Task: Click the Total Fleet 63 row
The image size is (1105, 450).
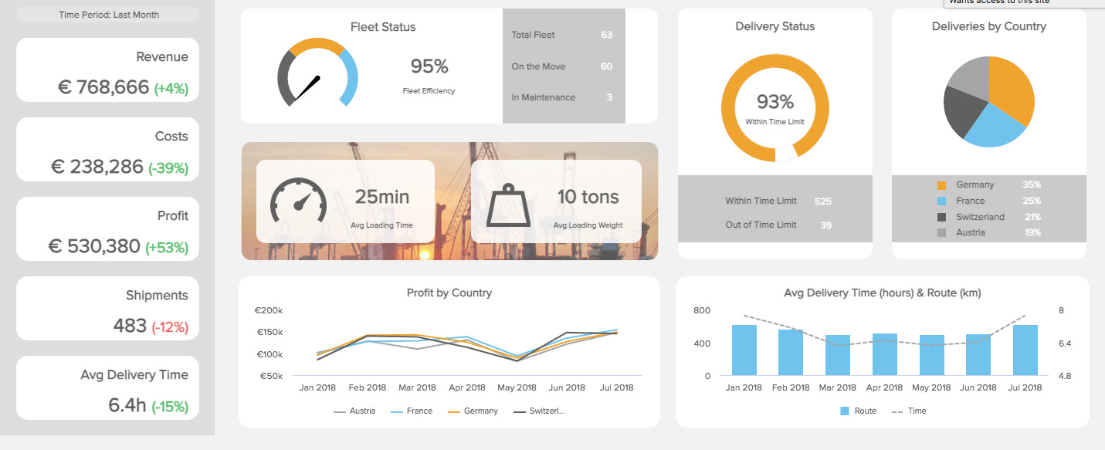Action: point(562,35)
